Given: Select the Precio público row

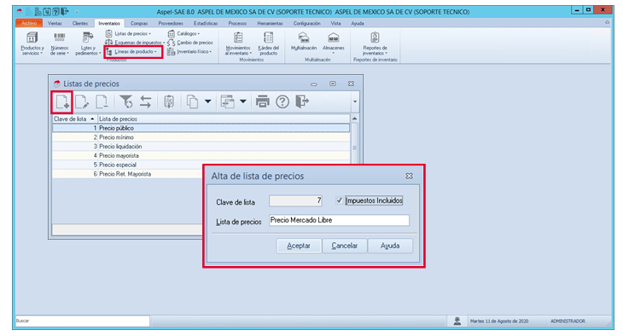Looking at the screenshot, I should pyautogui.click(x=201, y=128).
